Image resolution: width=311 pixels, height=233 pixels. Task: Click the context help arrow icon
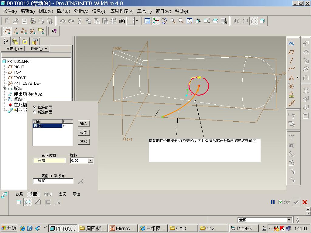coord(54,31)
